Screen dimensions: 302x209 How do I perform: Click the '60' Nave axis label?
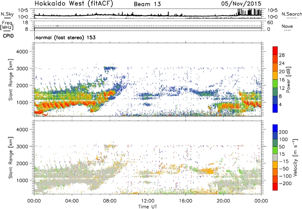(270, 23)
